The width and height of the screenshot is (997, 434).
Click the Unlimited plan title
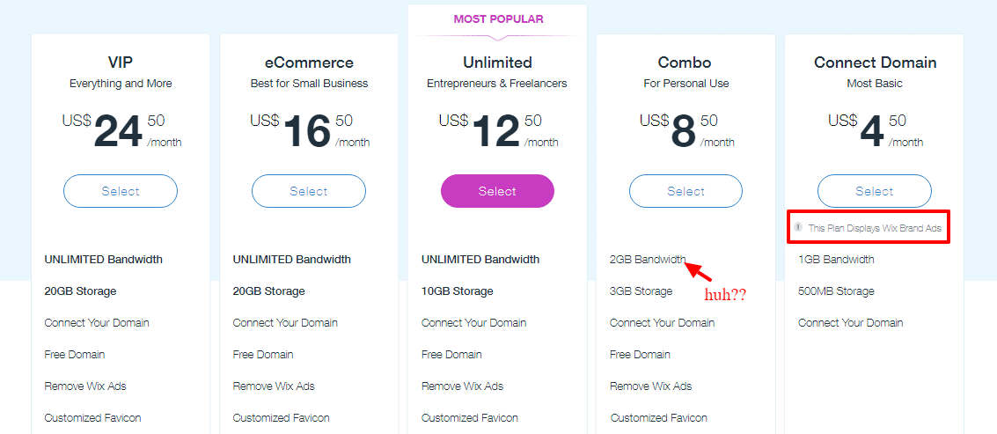[x=497, y=63]
